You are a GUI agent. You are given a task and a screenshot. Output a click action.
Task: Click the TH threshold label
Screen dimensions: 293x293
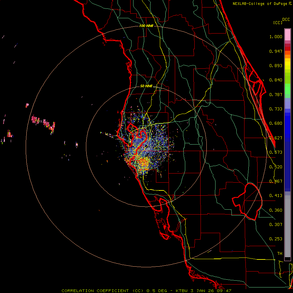280,254
